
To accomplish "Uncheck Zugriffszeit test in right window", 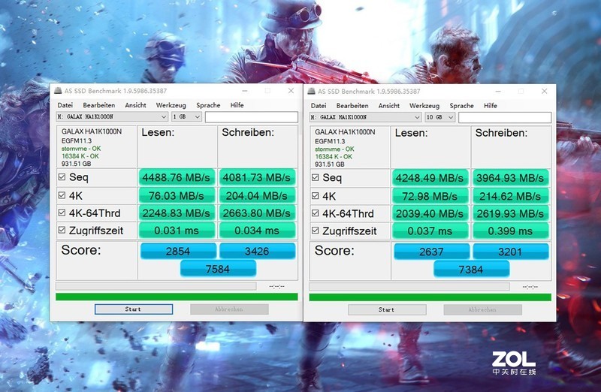I will coord(315,231).
